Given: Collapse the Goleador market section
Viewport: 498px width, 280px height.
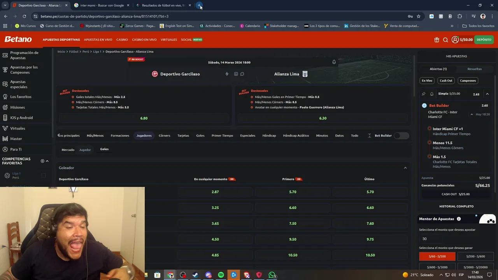Looking at the screenshot, I should 405,168.
